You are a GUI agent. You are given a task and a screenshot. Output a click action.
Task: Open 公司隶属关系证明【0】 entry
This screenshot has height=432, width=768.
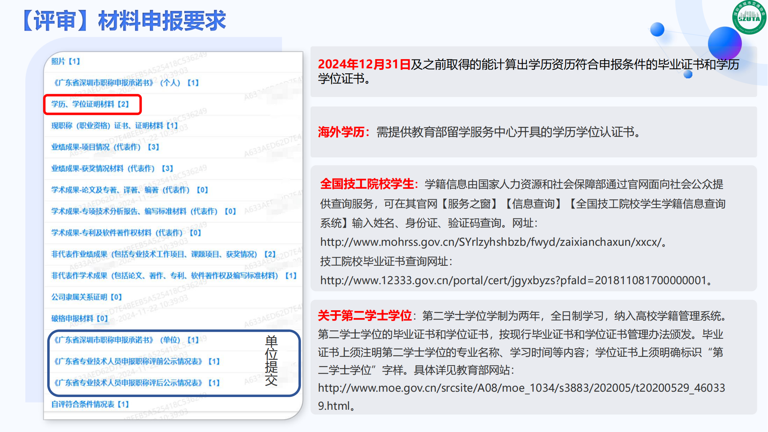tap(87, 297)
